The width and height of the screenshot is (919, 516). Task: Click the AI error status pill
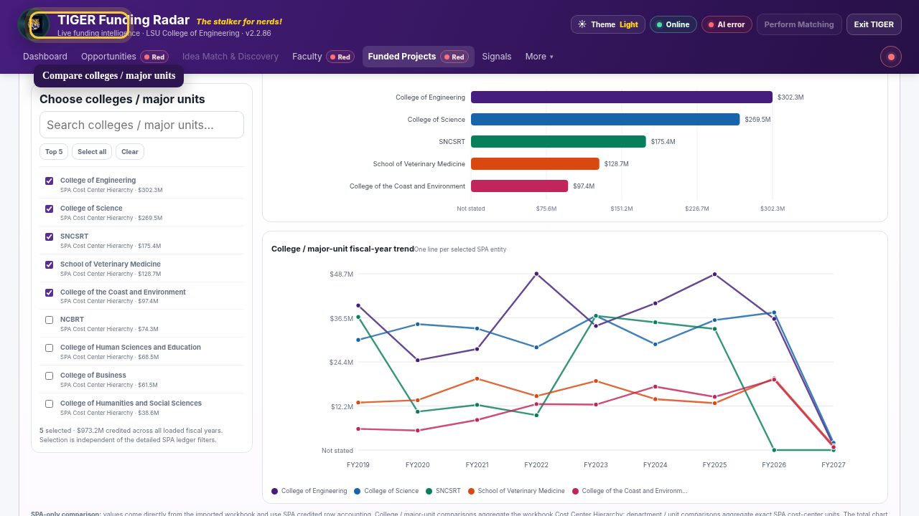click(727, 24)
